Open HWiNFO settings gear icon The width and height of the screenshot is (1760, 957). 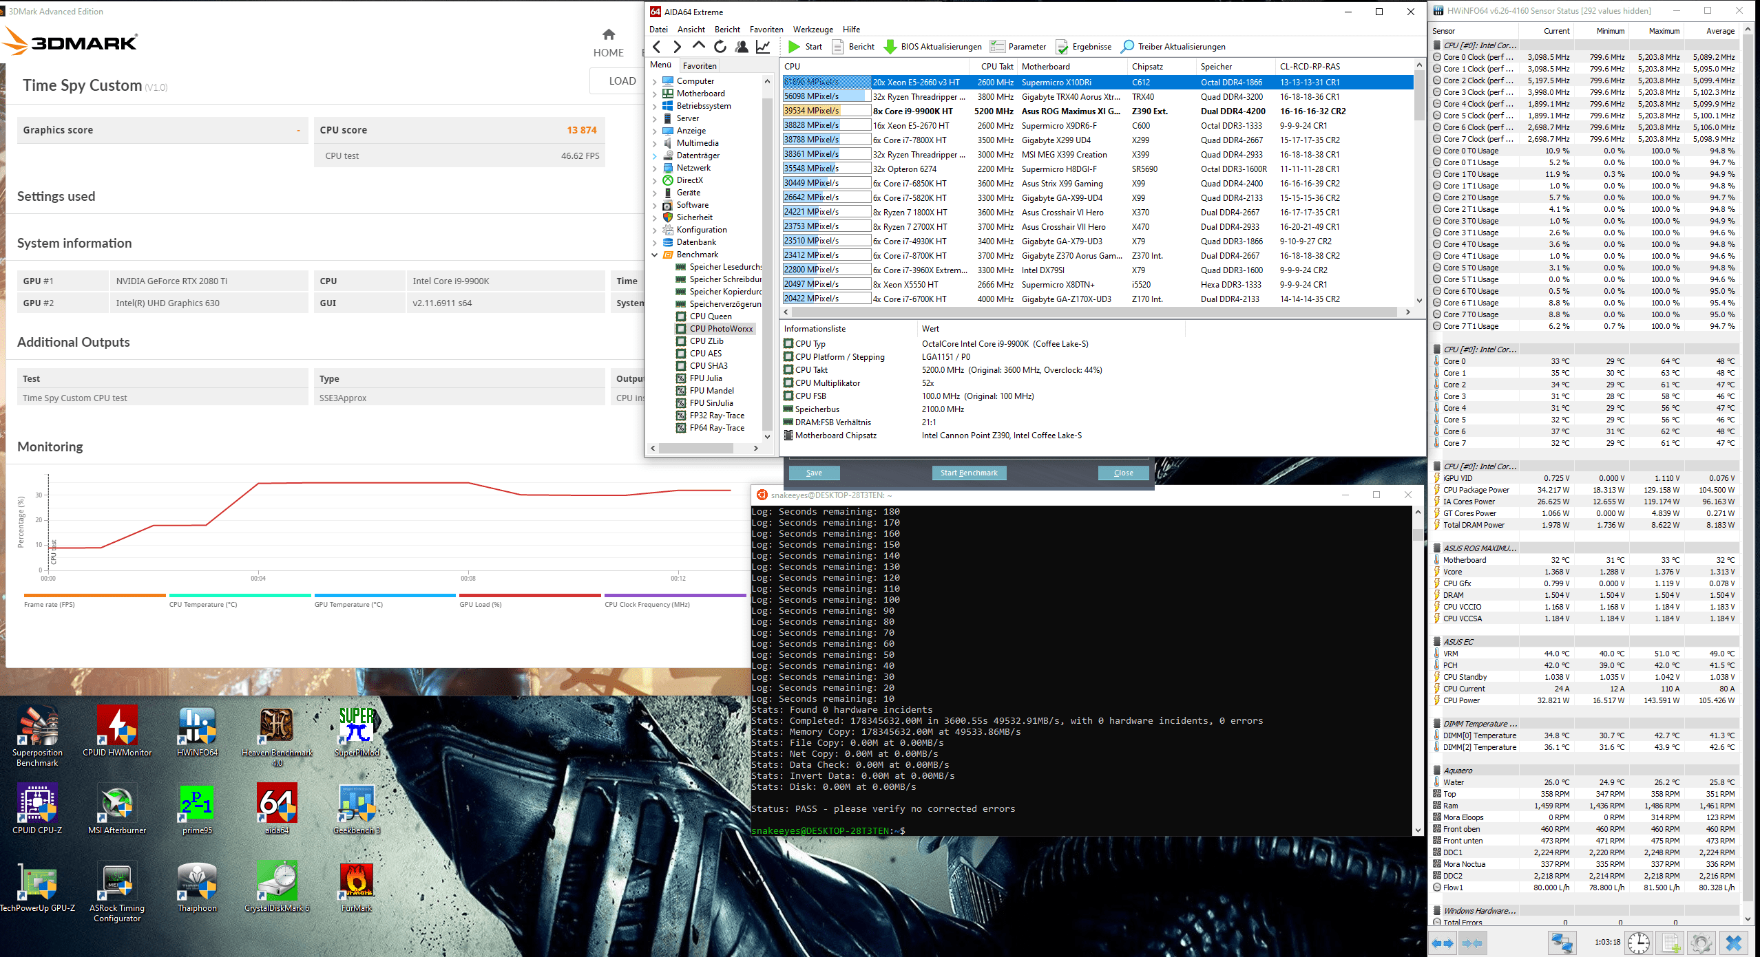[x=1700, y=943]
